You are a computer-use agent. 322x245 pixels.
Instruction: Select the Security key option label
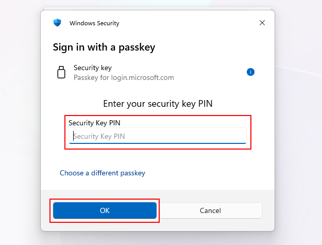coord(93,68)
